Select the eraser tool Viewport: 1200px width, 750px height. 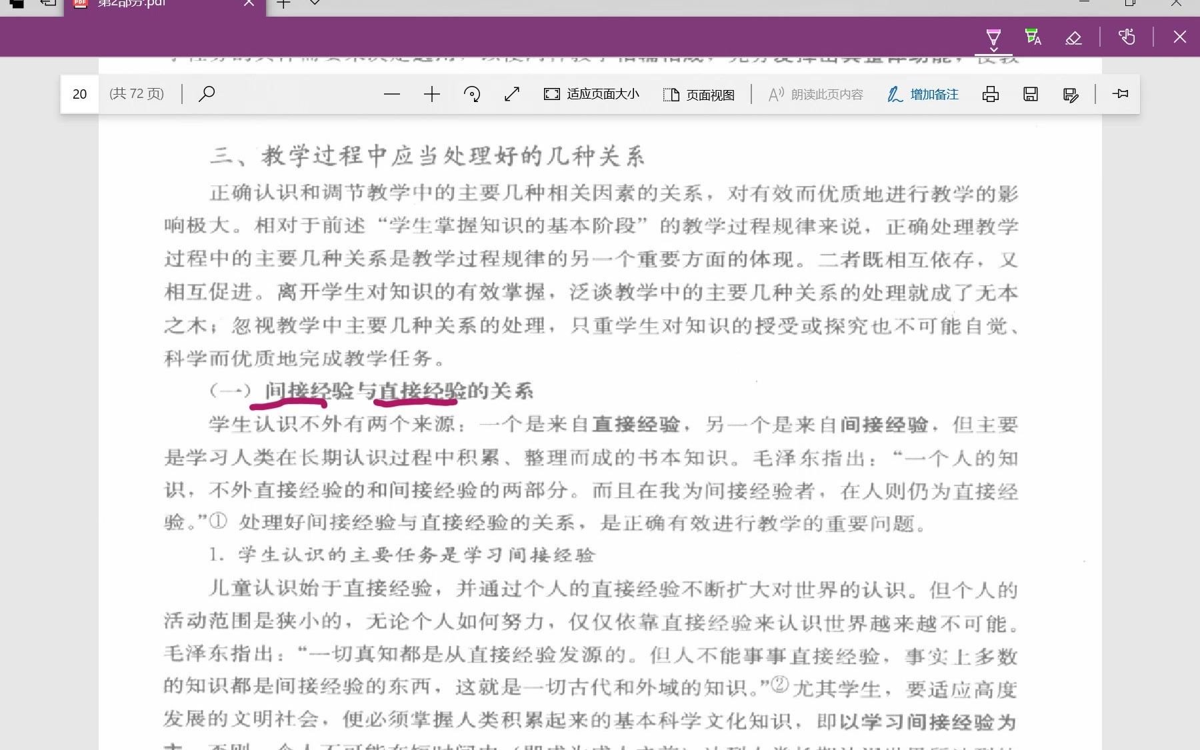pos(1073,37)
